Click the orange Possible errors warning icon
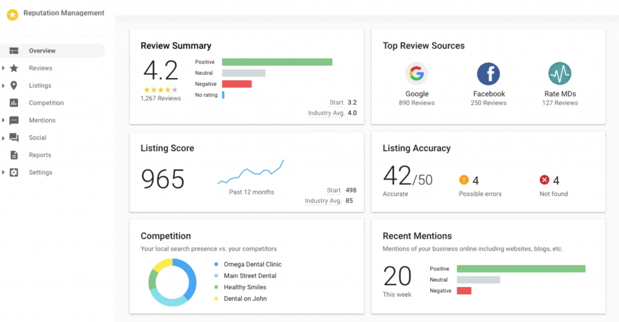 point(464,180)
